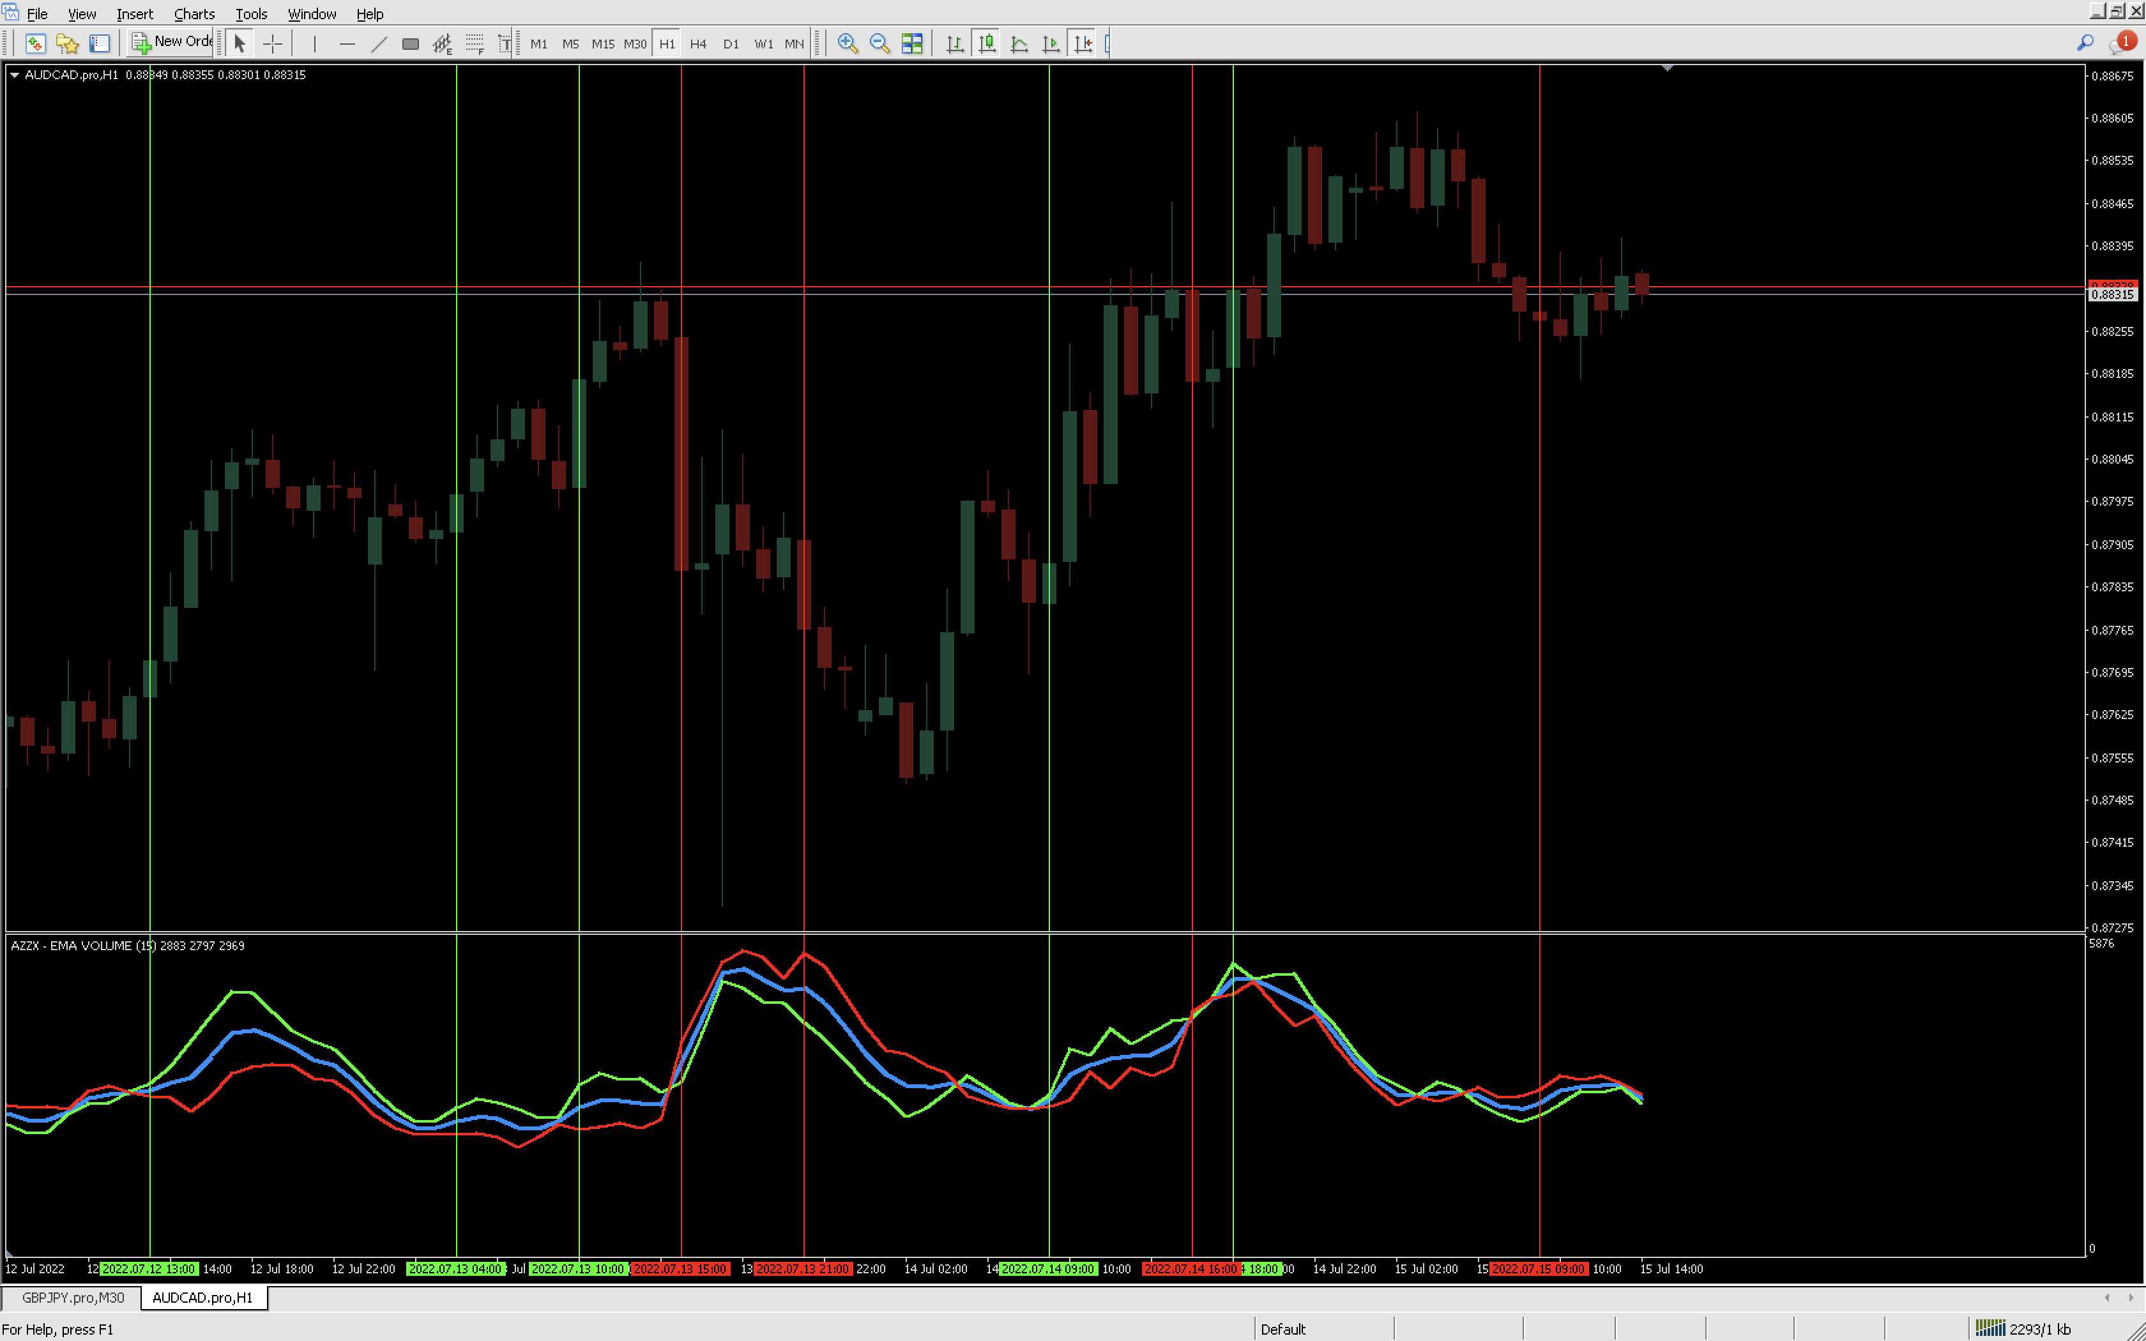The height and width of the screenshot is (1341, 2146).
Task: Click the Zoom In magnifier icon
Action: point(847,43)
